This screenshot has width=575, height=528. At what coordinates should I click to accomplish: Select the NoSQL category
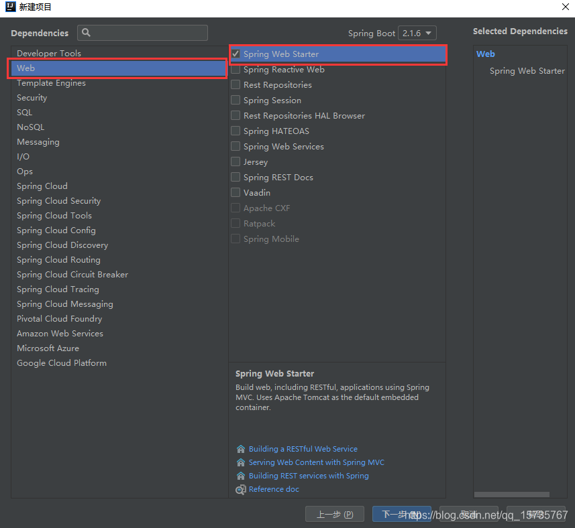(x=119, y=127)
